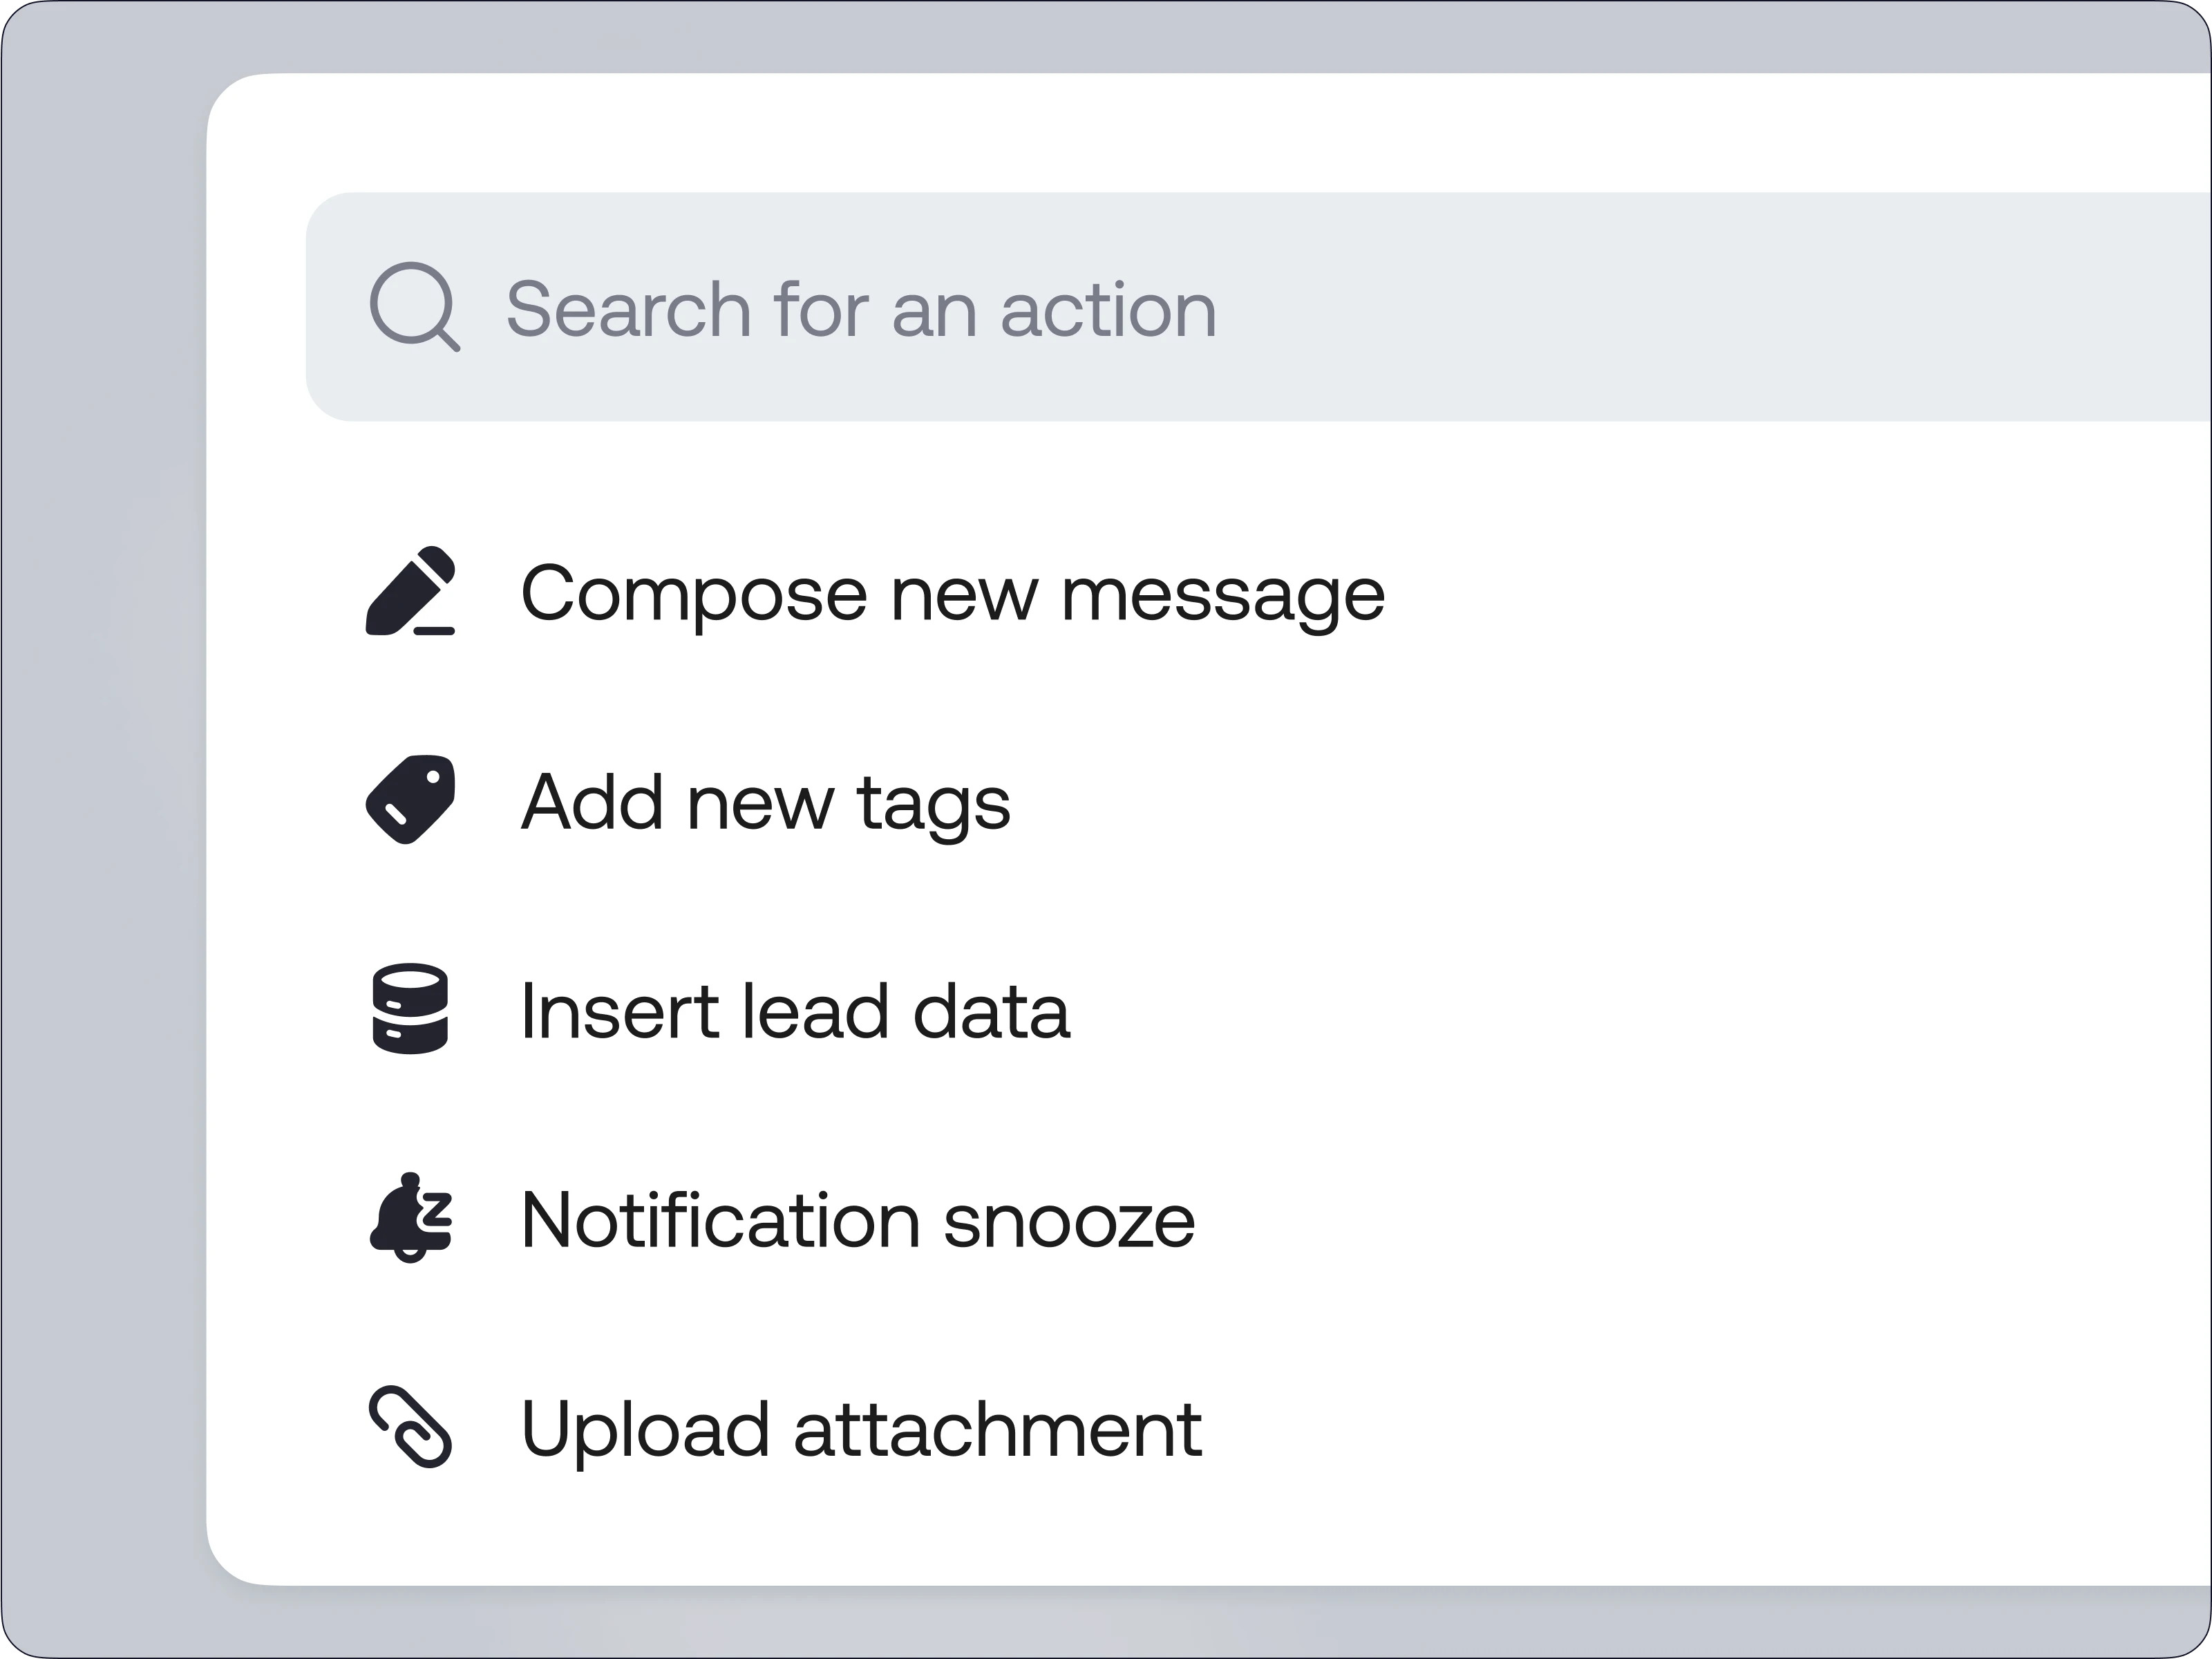The width and height of the screenshot is (2212, 1659).
Task: Click the magnifying glass search icon
Action: tap(414, 306)
